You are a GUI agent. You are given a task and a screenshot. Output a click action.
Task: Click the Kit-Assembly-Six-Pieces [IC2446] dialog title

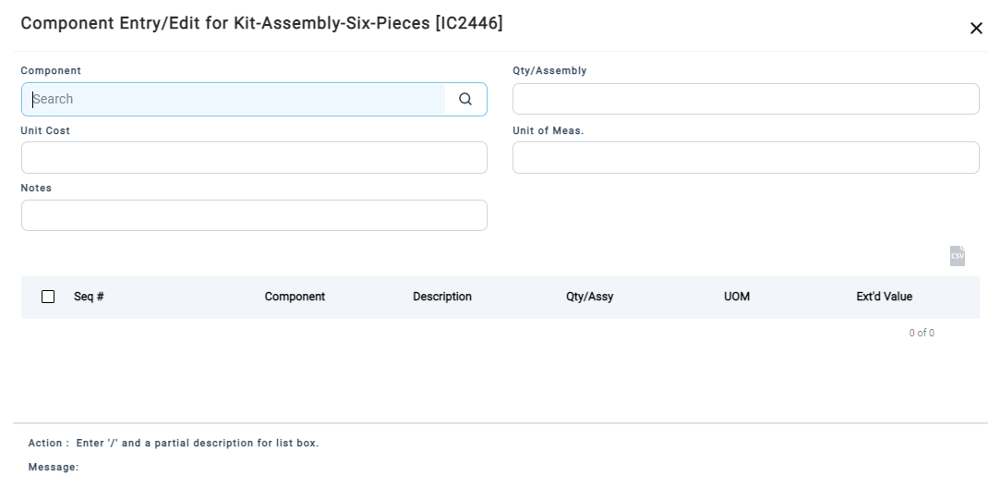tap(261, 24)
